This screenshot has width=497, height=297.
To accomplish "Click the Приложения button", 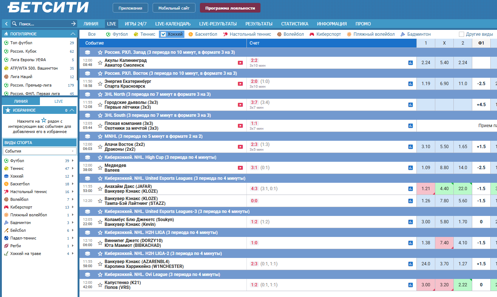I will point(130,8).
